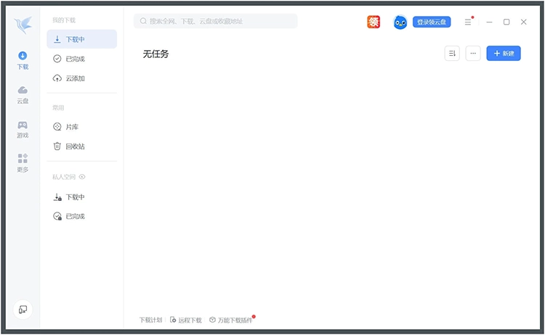The width and height of the screenshot is (545, 335).
Task: Open the 更多 apps grid
Action: pyautogui.click(x=23, y=163)
